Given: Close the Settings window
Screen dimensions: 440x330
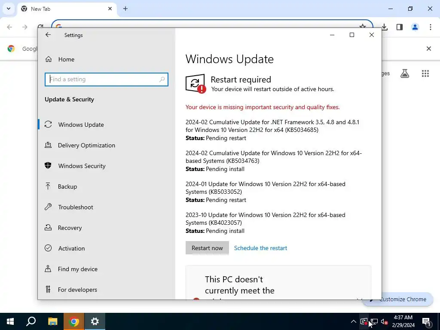Looking at the screenshot, I should tap(372, 35).
